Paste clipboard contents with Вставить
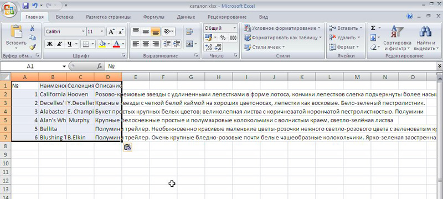 [x=16, y=37]
